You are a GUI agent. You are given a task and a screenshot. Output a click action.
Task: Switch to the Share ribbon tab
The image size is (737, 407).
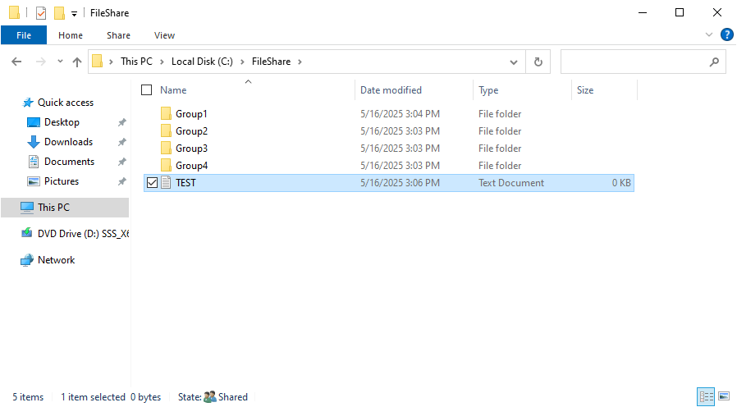(x=118, y=35)
